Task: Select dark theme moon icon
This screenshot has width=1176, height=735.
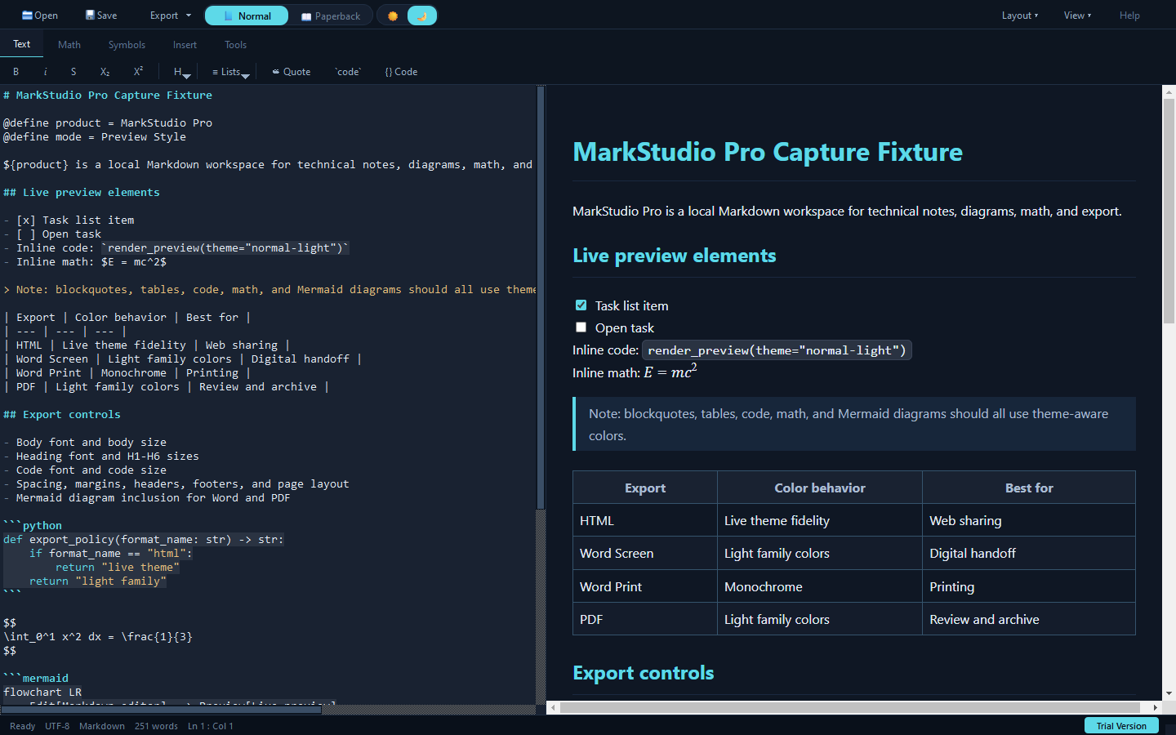Action: point(421,16)
